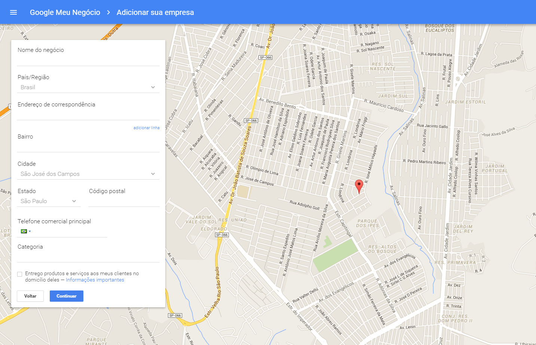Open the Cidade São José dos Campos dropdown
This screenshot has height=345, width=536.
pyautogui.click(x=88, y=174)
